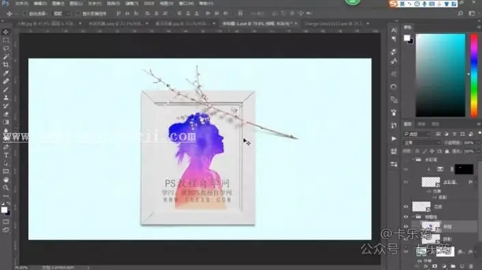482x270 pixels.
Task: Select the Brush tool
Action: (6, 89)
